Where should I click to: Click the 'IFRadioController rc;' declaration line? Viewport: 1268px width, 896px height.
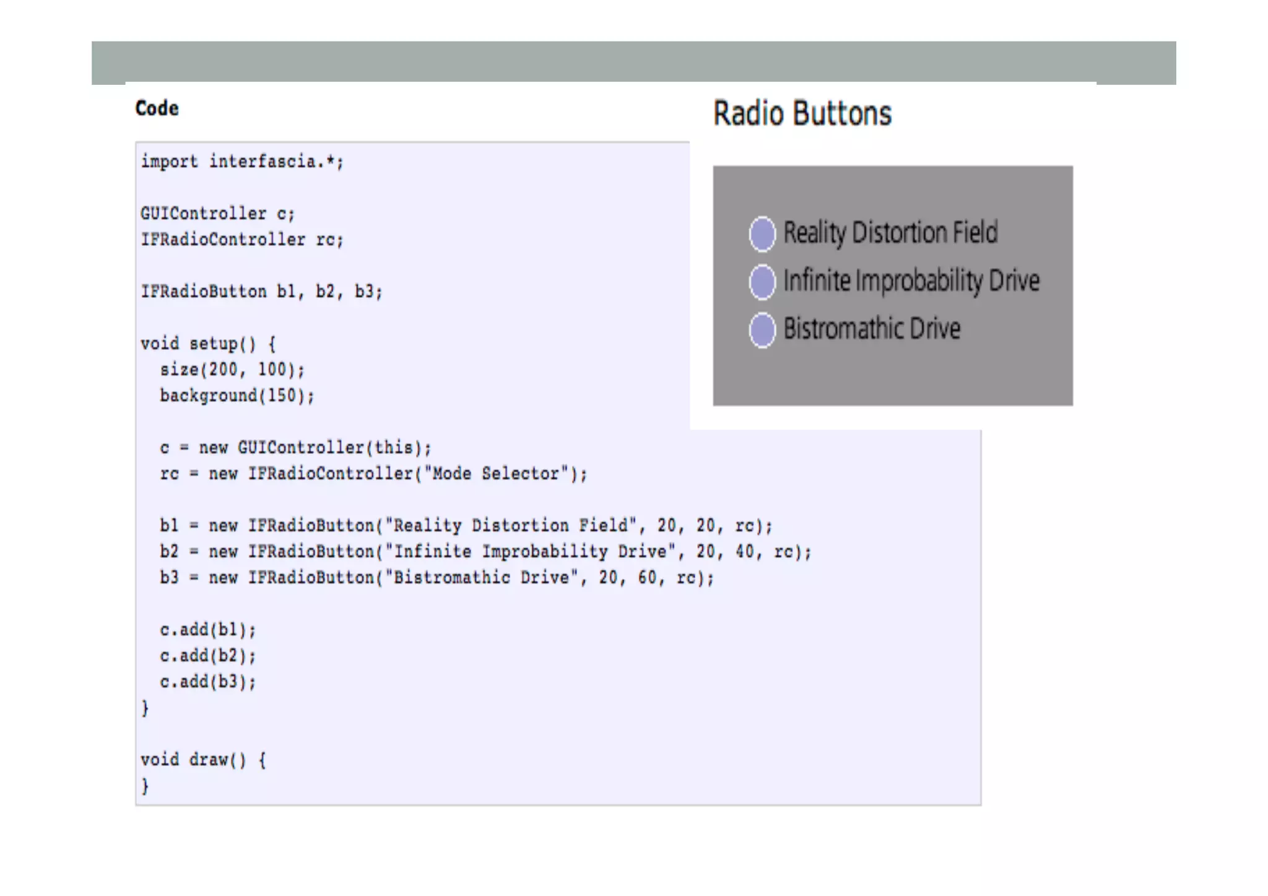[241, 240]
